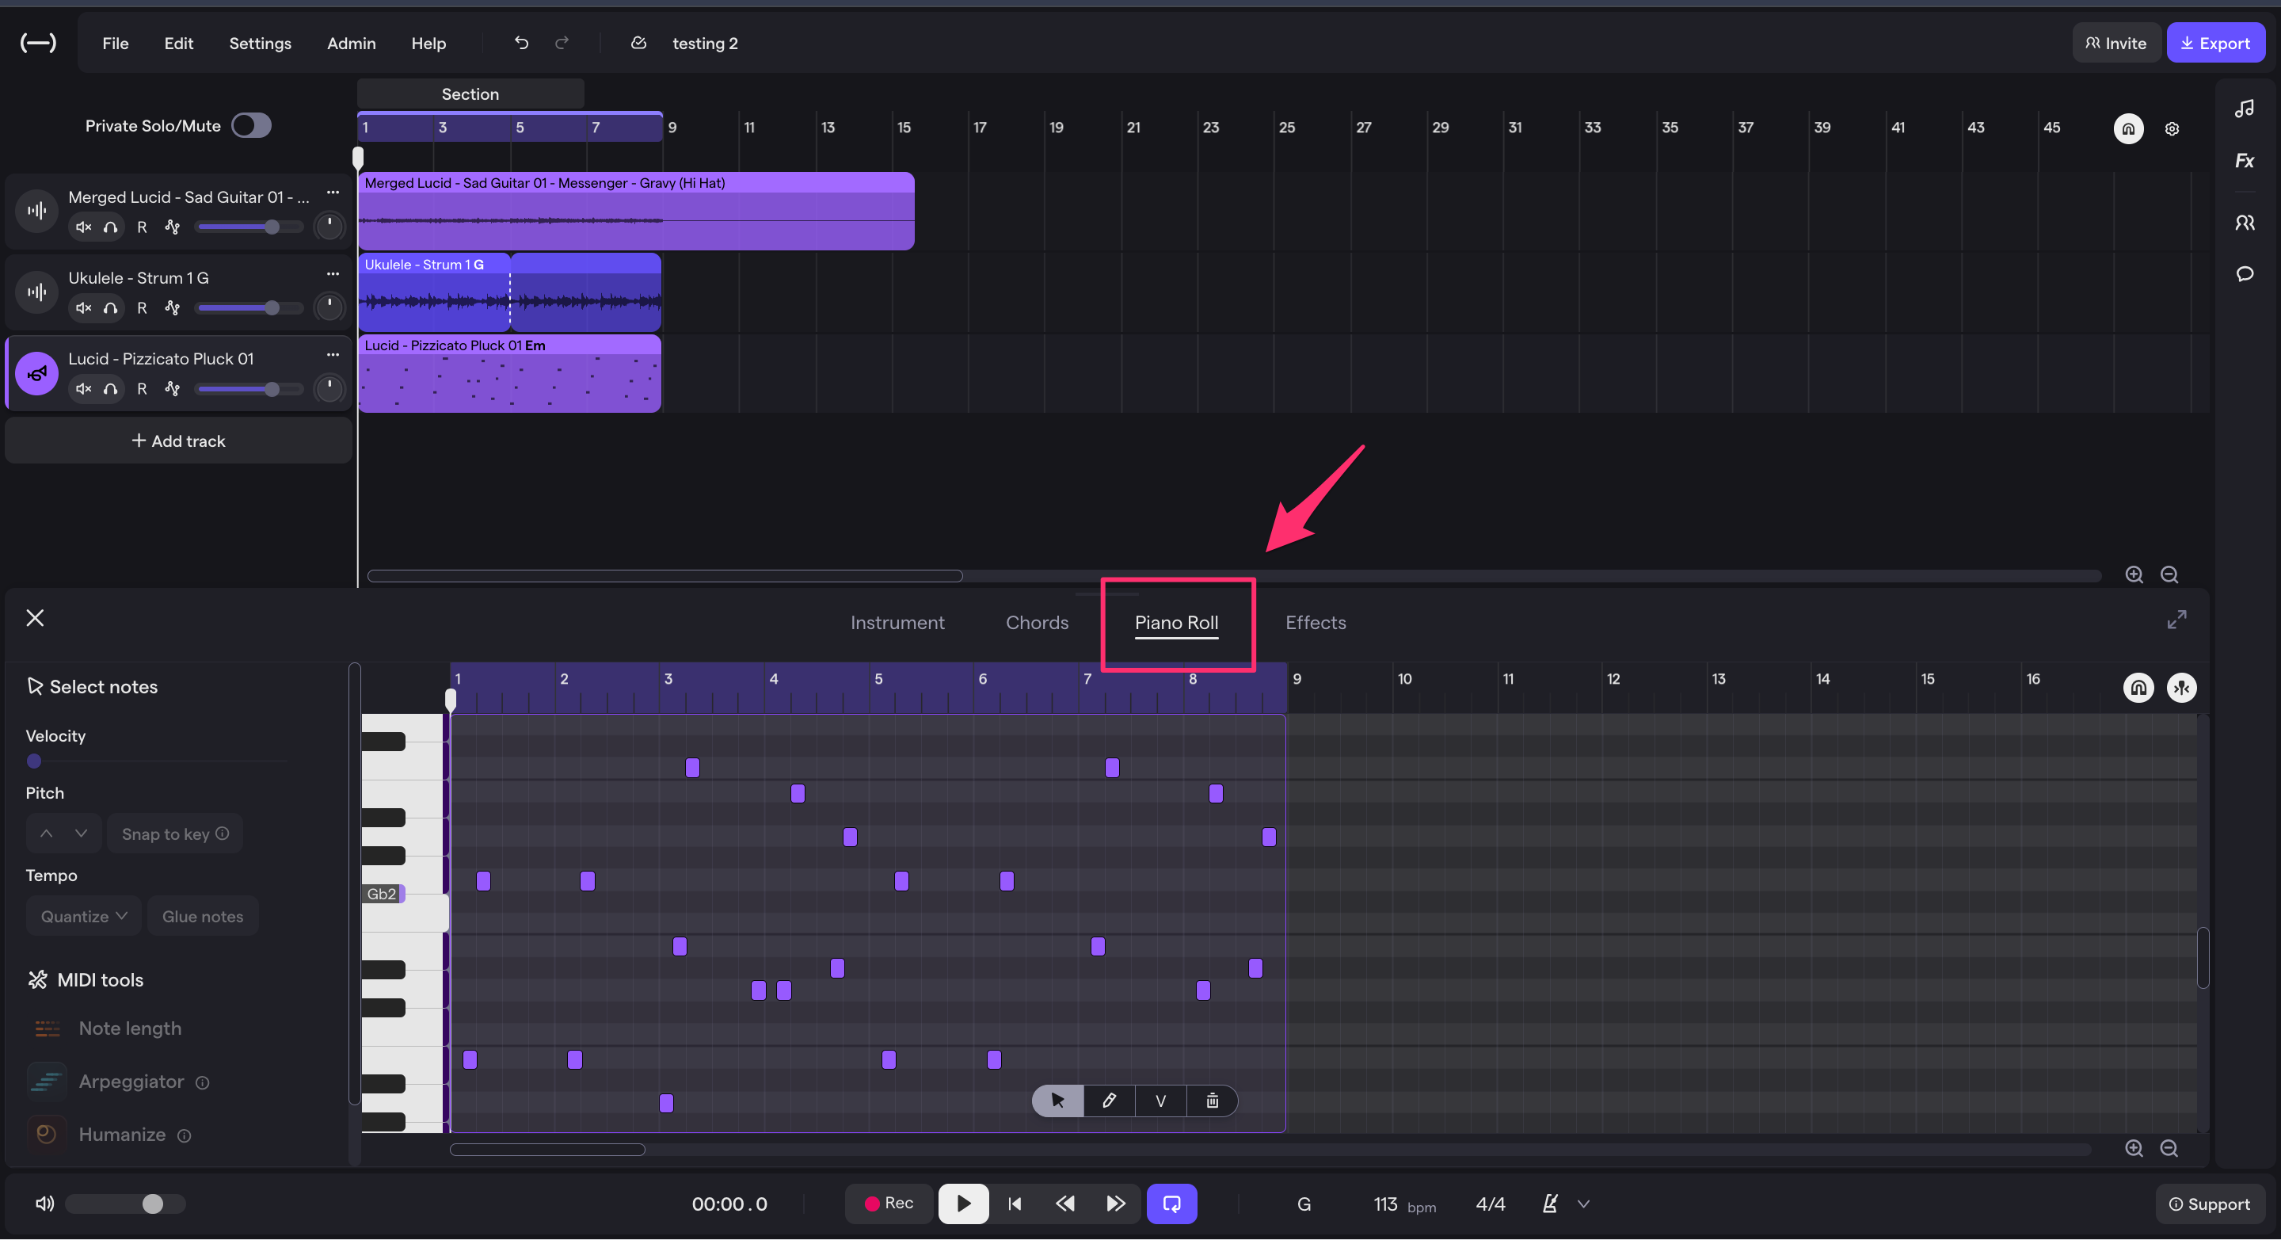Viewport: 2281px width, 1240px height.
Task: Open the options menu for Merged Lucid track
Action: 333,191
